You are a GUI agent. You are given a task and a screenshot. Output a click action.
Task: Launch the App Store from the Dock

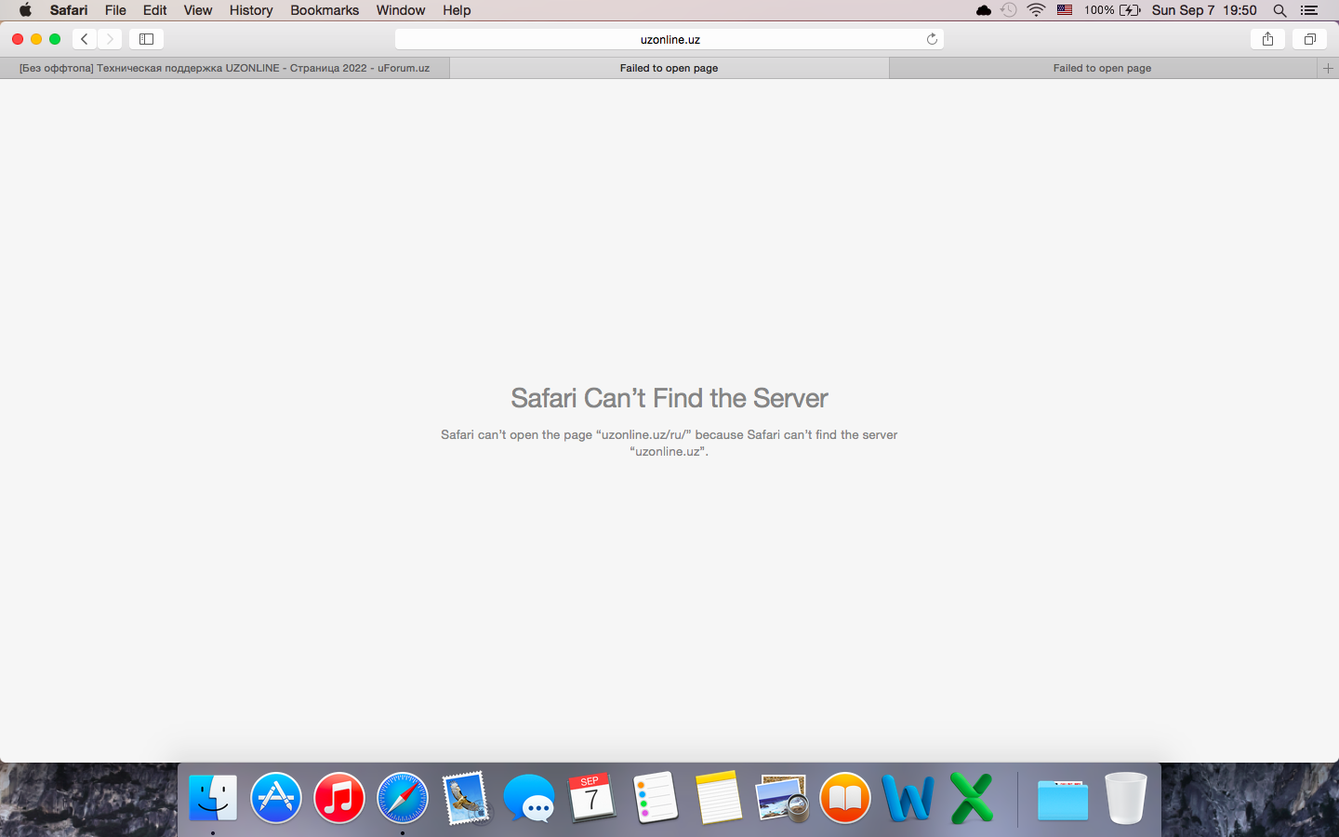tap(276, 798)
